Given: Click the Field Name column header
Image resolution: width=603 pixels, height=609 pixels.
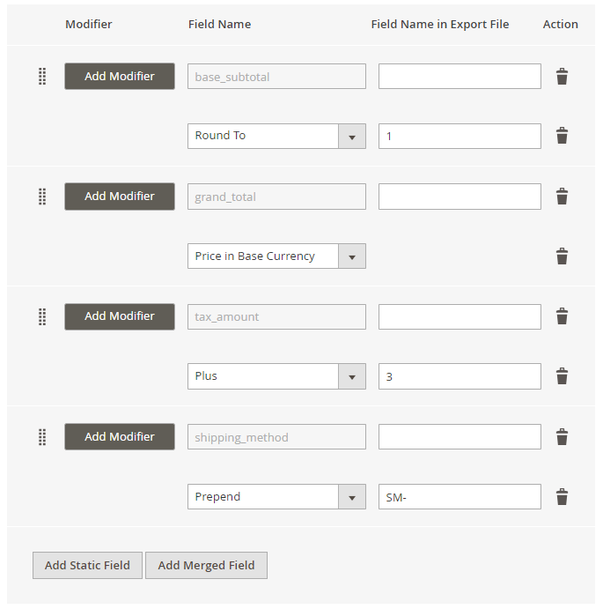Looking at the screenshot, I should point(219,24).
